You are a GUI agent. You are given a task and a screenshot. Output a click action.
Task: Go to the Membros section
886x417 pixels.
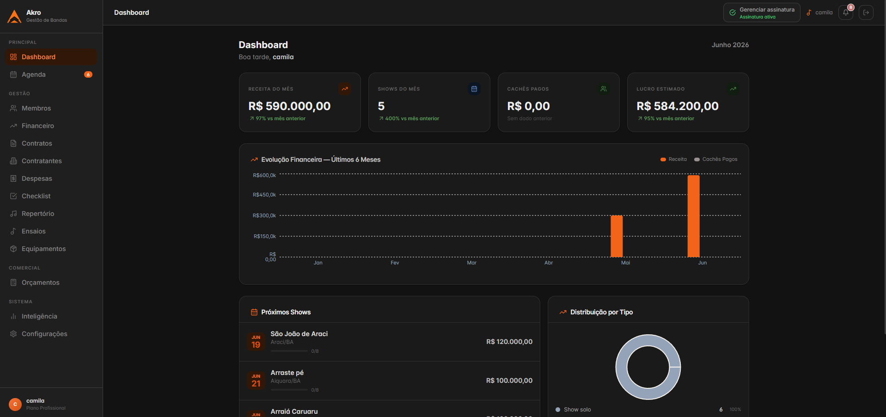[51, 108]
